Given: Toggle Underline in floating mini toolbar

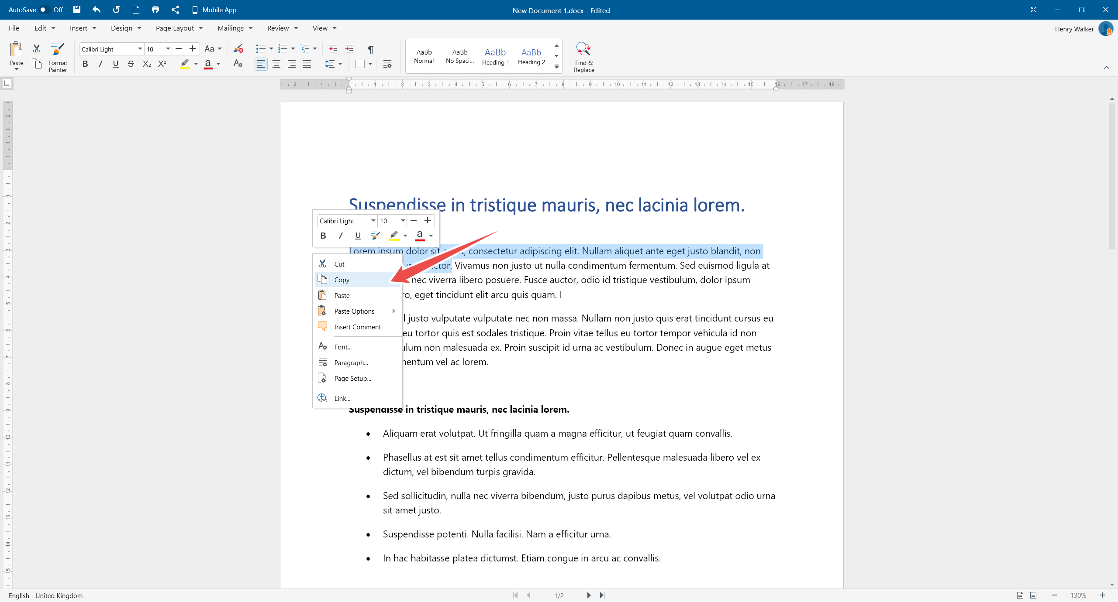Looking at the screenshot, I should [358, 236].
